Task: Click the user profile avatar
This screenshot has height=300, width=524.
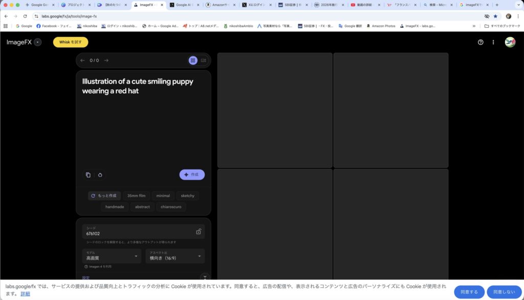Action: pos(510,42)
